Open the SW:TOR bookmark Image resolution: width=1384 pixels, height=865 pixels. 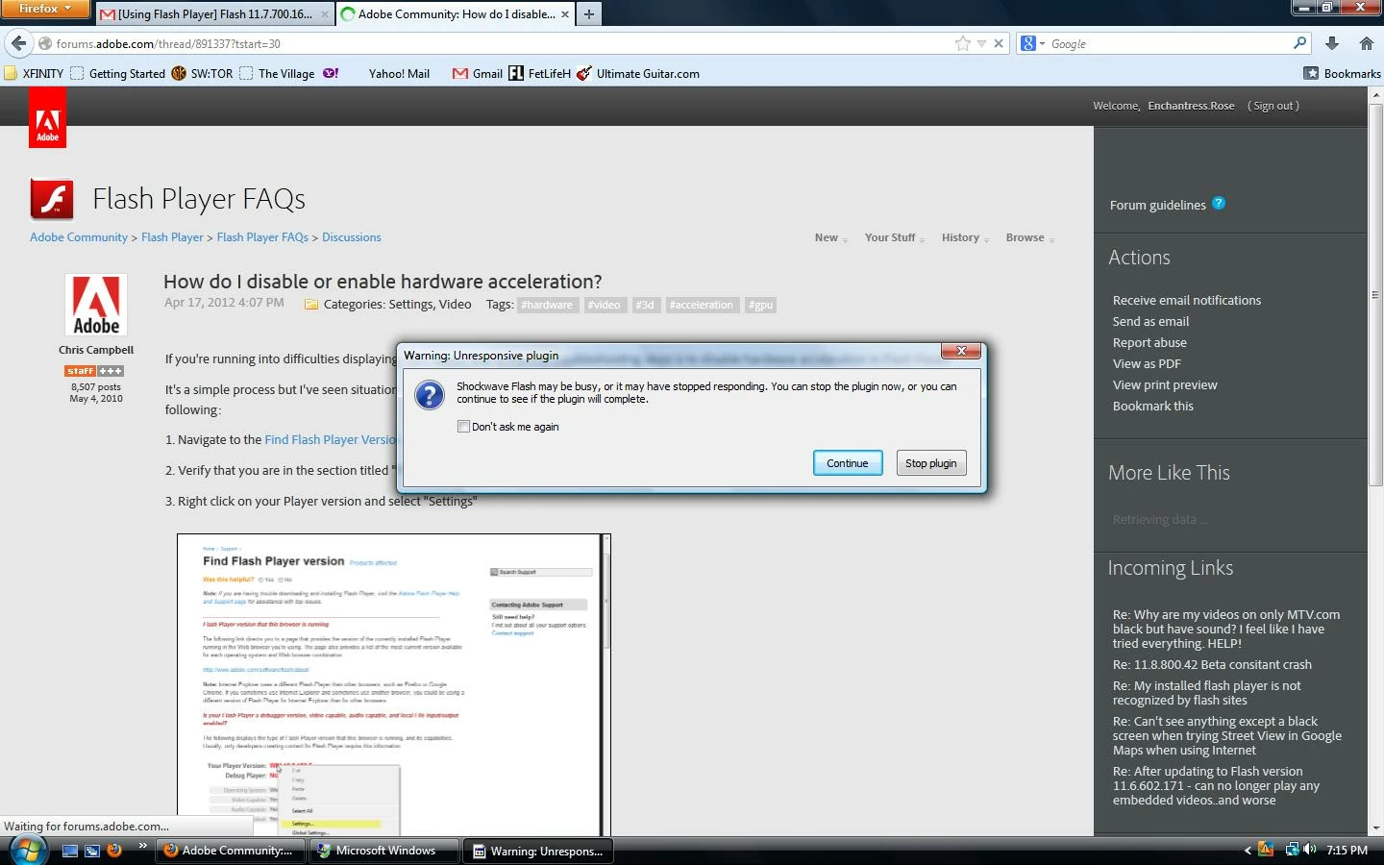tap(202, 73)
